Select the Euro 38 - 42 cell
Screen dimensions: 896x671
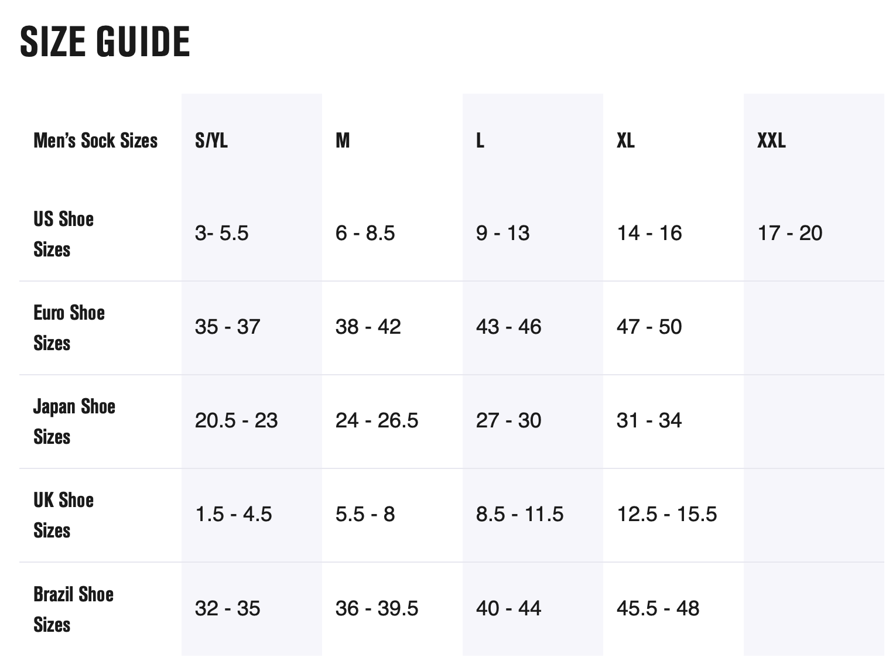(x=368, y=327)
